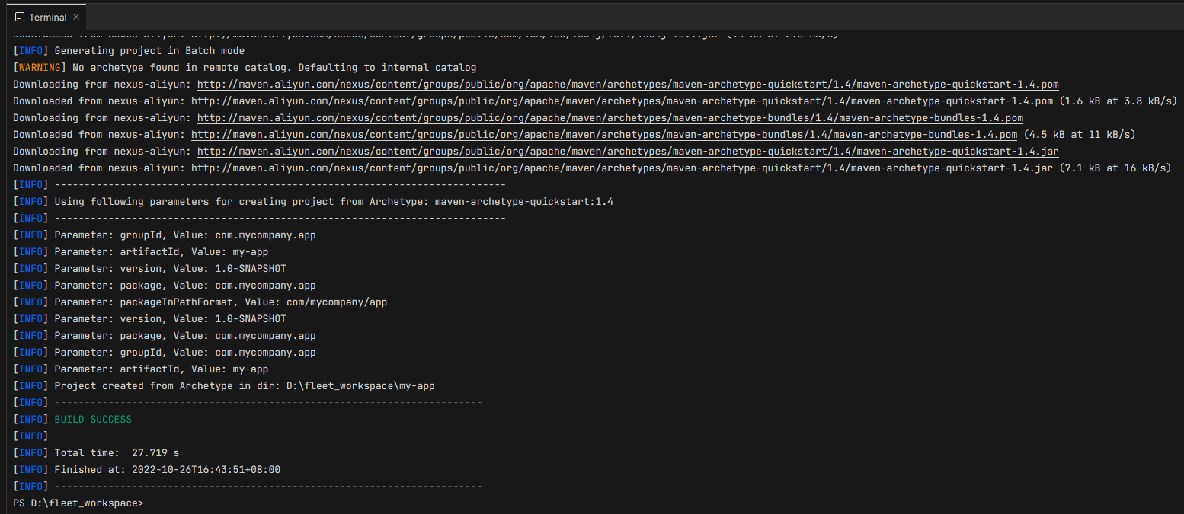
Task: Click the 'Project created from Archetype' line
Action: coord(244,386)
